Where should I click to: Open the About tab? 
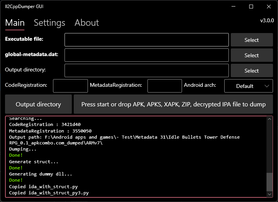[87, 23]
